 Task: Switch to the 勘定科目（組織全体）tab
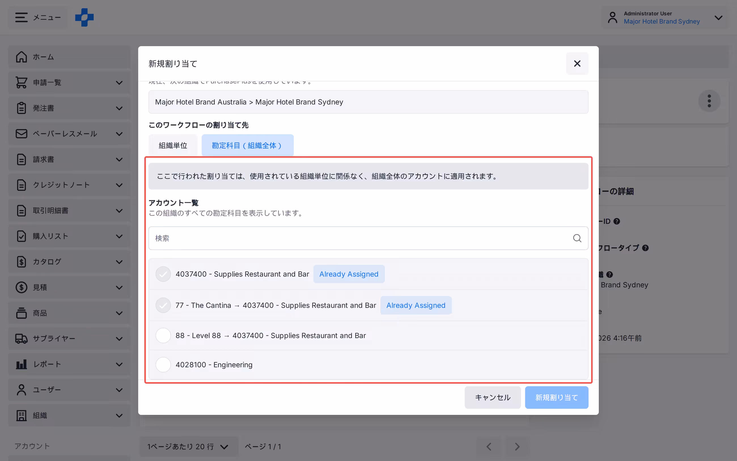tap(247, 145)
